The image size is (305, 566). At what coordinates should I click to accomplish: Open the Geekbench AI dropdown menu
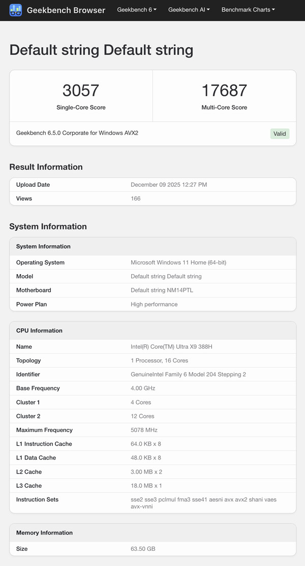click(x=189, y=10)
